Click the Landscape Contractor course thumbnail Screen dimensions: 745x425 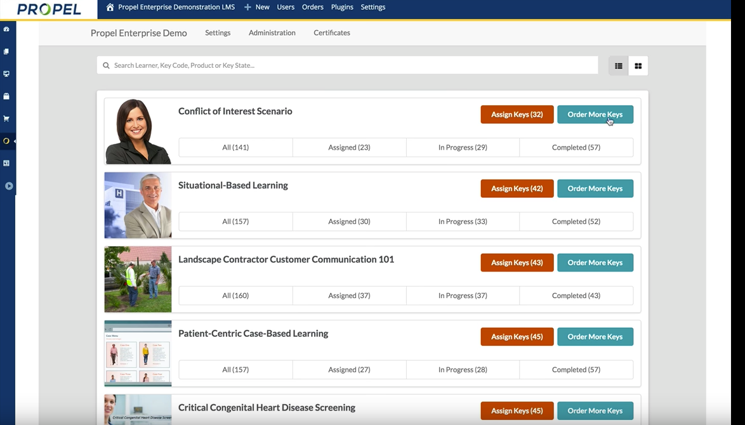click(138, 279)
